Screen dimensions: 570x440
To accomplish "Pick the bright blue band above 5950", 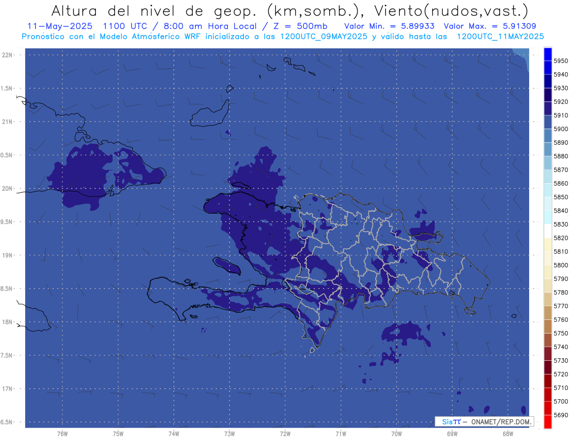I will click(x=548, y=54).
